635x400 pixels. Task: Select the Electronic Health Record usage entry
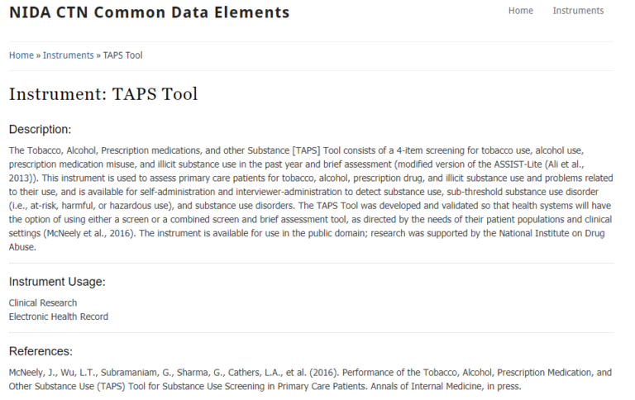[58, 317]
